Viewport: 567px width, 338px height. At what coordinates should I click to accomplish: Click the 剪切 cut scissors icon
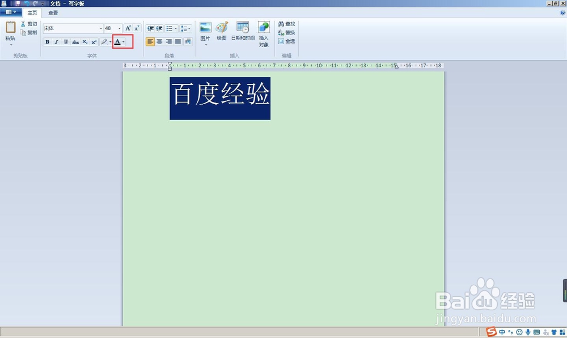28,24
